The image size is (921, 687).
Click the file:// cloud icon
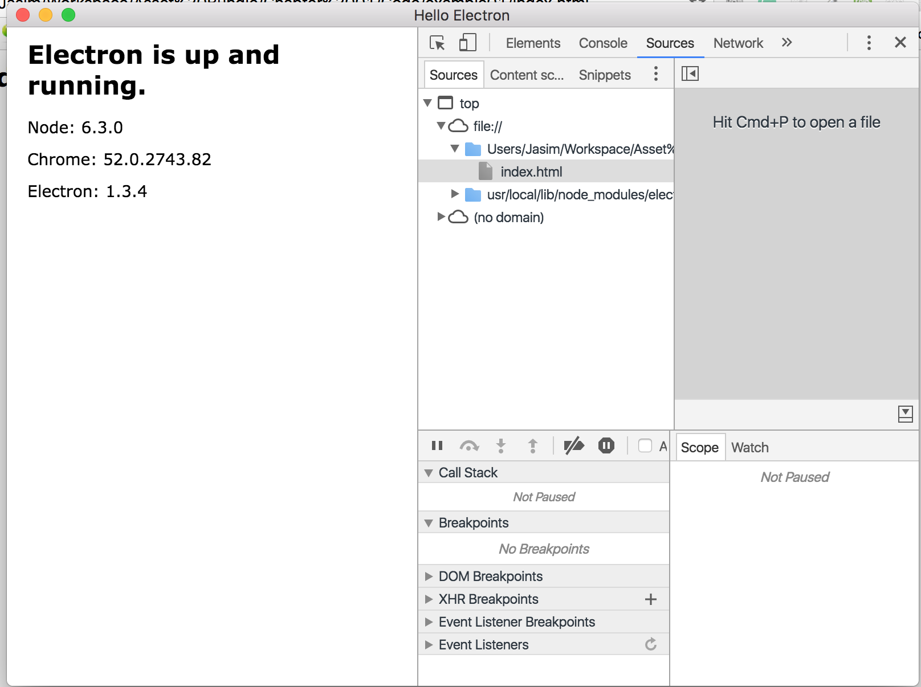tap(458, 126)
